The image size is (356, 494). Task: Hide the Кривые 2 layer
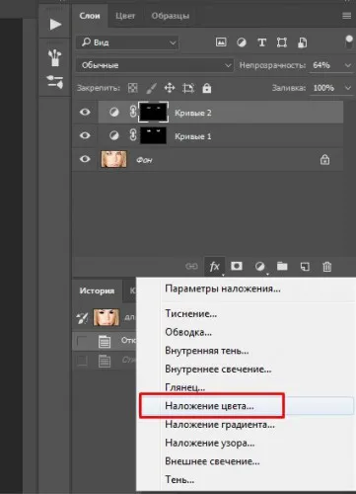[85, 112]
